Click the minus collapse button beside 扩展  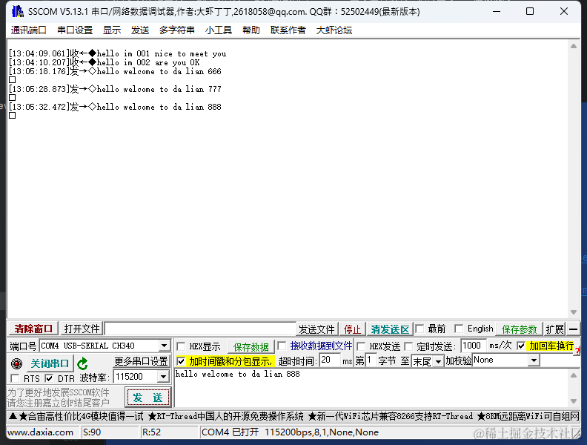[573, 329]
